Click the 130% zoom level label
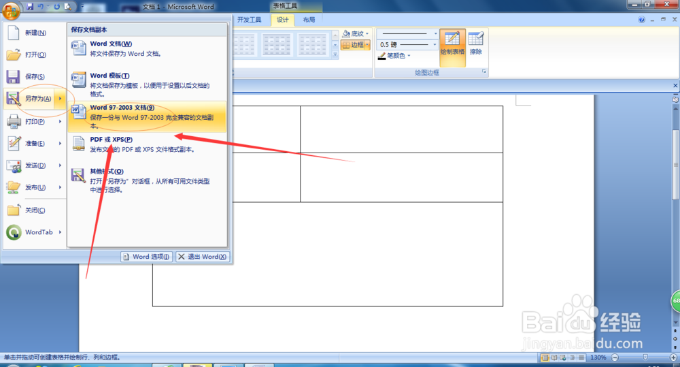The image size is (680, 367). pyautogui.click(x=598, y=357)
